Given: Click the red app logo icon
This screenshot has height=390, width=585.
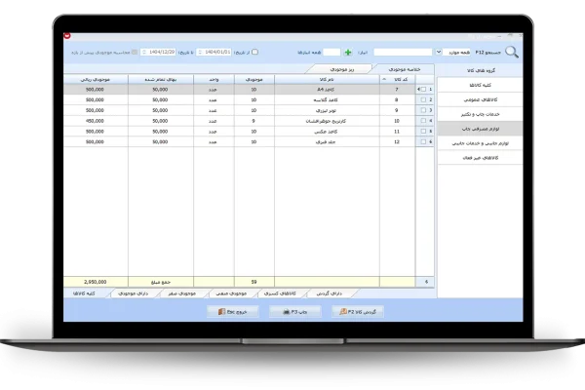Looking at the screenshot, I should pyautogui.click(x=67, y=36).
